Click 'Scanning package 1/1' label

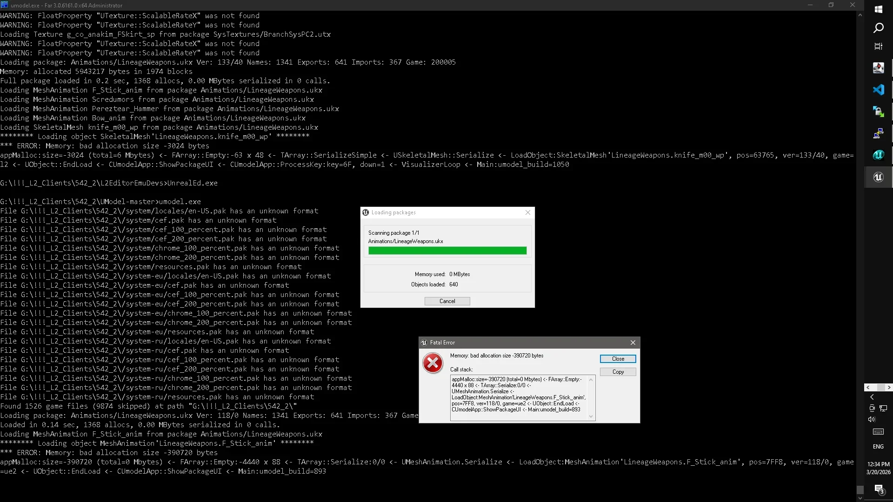coord(393,233)
